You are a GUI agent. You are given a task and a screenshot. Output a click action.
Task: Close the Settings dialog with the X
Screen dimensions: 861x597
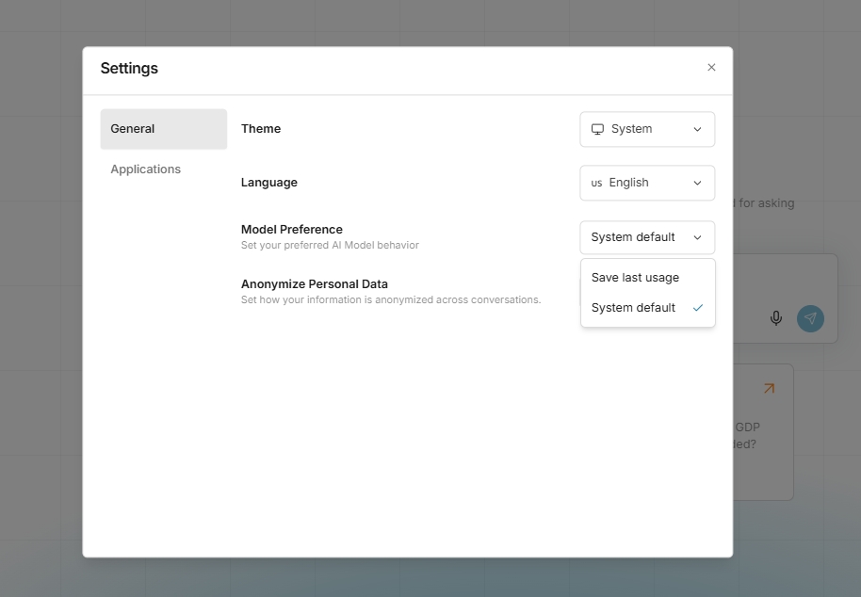tap(711, 67)
